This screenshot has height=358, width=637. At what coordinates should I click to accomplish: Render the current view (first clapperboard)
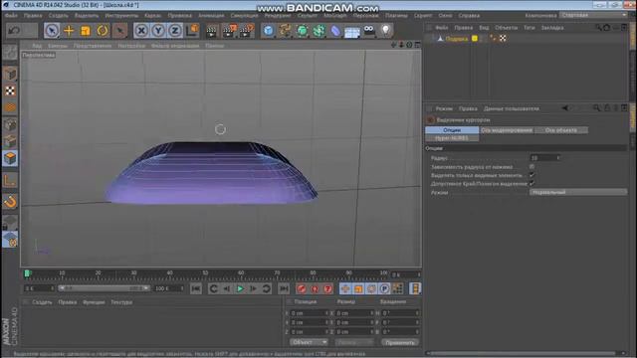coord(212,31)
